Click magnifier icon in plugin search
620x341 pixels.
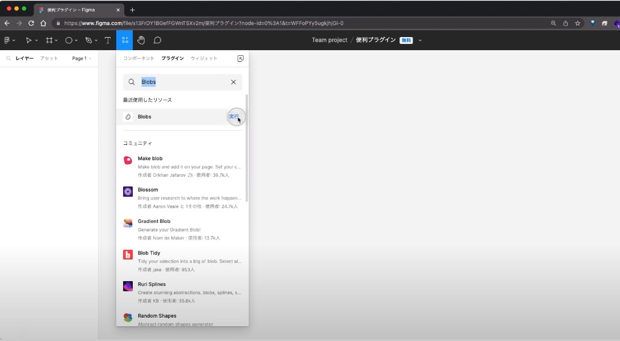132,82
